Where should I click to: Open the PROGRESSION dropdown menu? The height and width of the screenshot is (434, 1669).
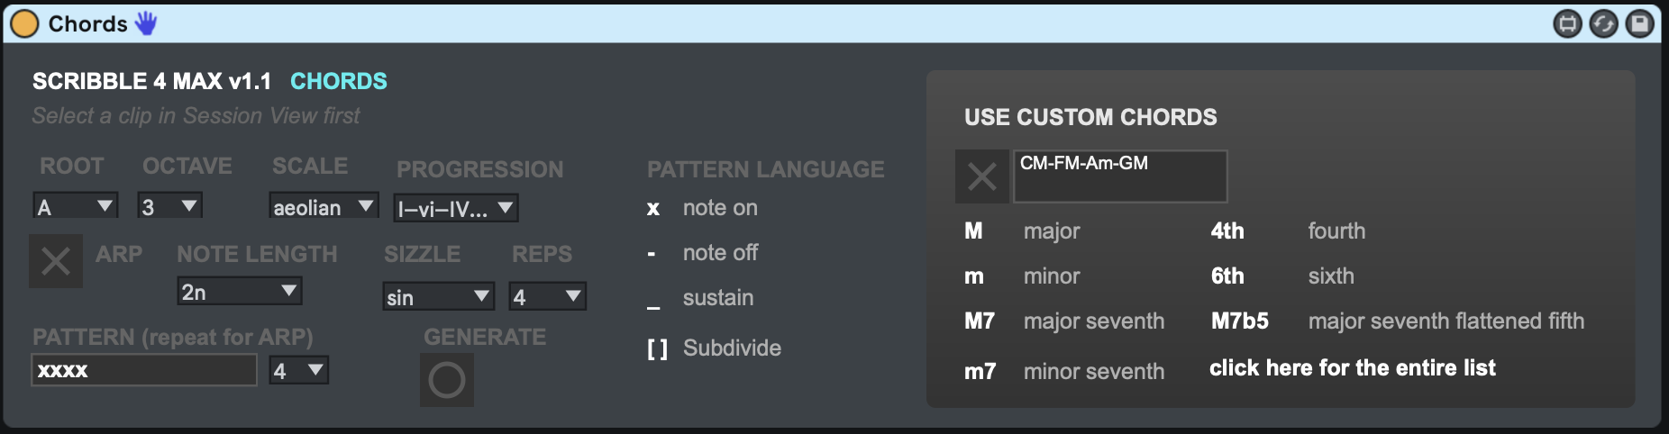click(x=456, y=209)
